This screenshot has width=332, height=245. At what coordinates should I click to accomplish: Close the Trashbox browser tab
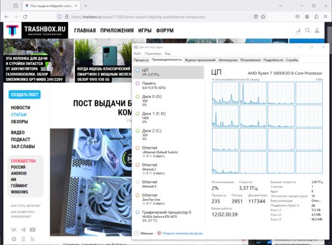(76, 6)
